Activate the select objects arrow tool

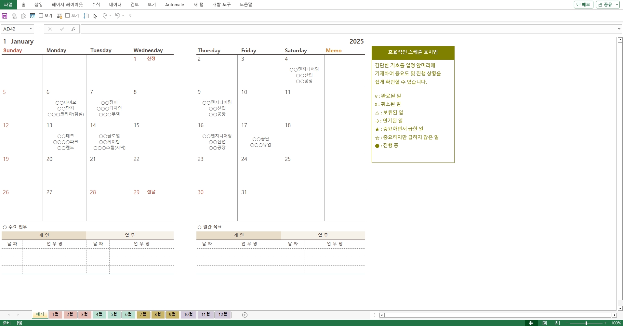tap(95, 16)
